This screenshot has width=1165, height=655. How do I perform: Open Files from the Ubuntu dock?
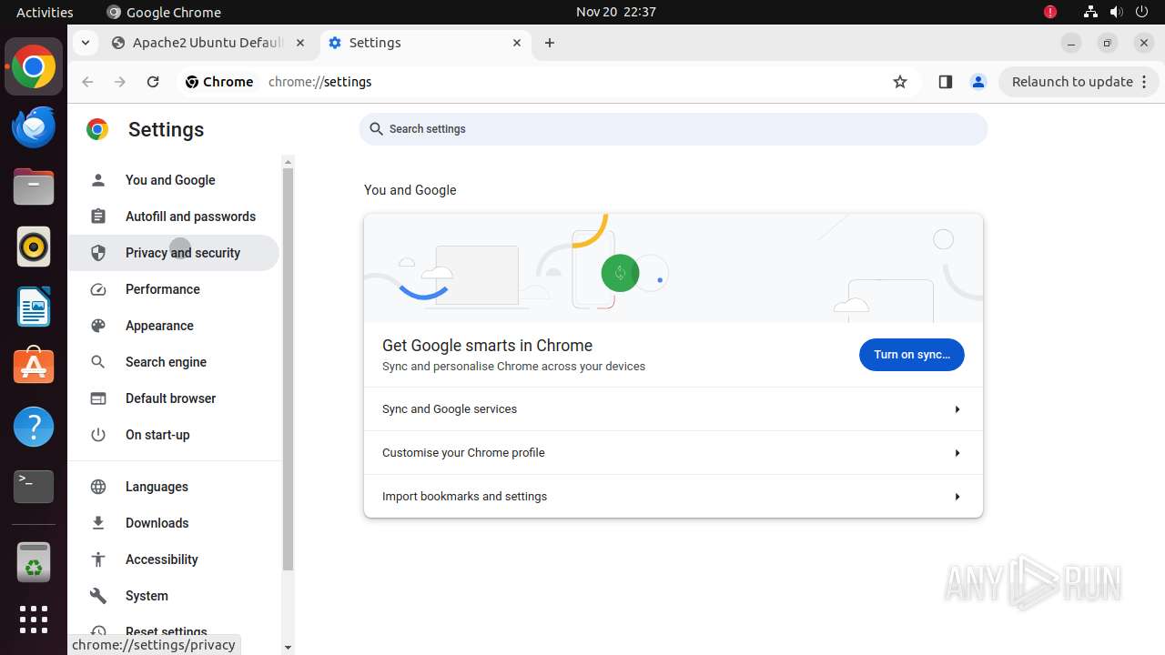34,187
